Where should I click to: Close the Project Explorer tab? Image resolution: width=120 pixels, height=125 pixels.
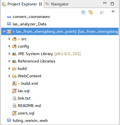pyautogui.click(x=40, y=4)
